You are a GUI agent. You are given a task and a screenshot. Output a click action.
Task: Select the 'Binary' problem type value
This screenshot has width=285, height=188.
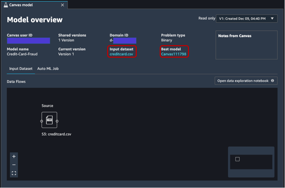[166, 40]
